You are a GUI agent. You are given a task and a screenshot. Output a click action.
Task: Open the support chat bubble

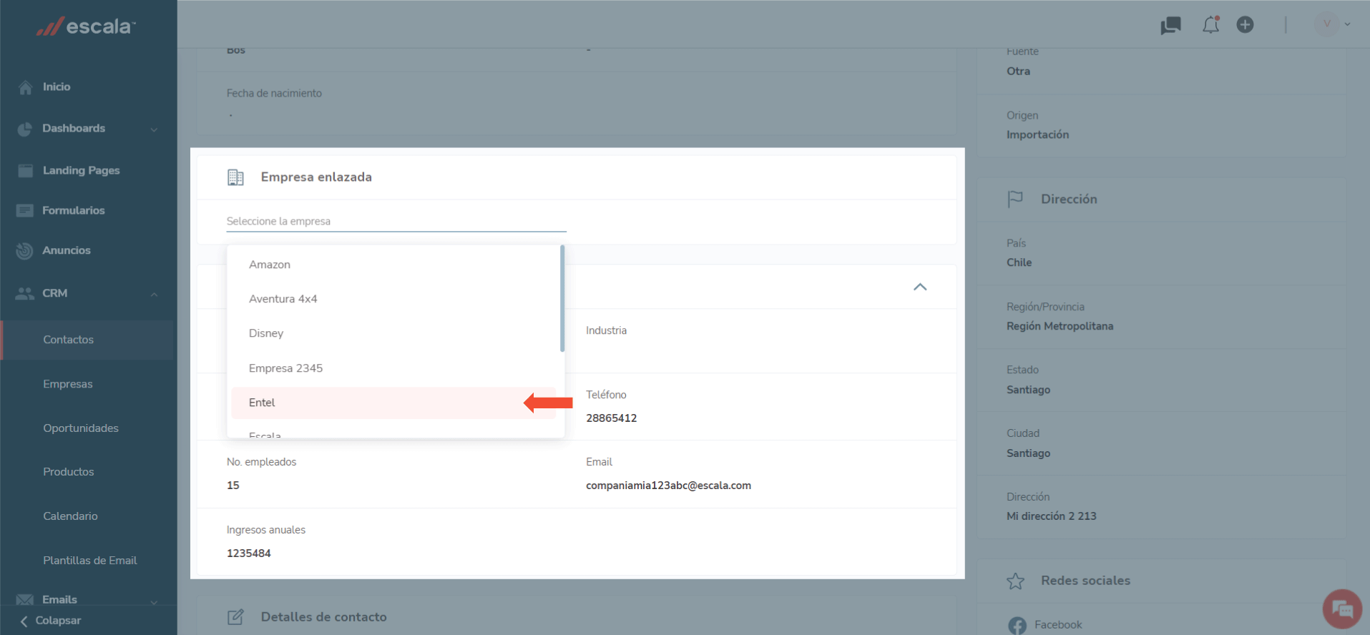pyautogui.click(x=1342, y=609)
